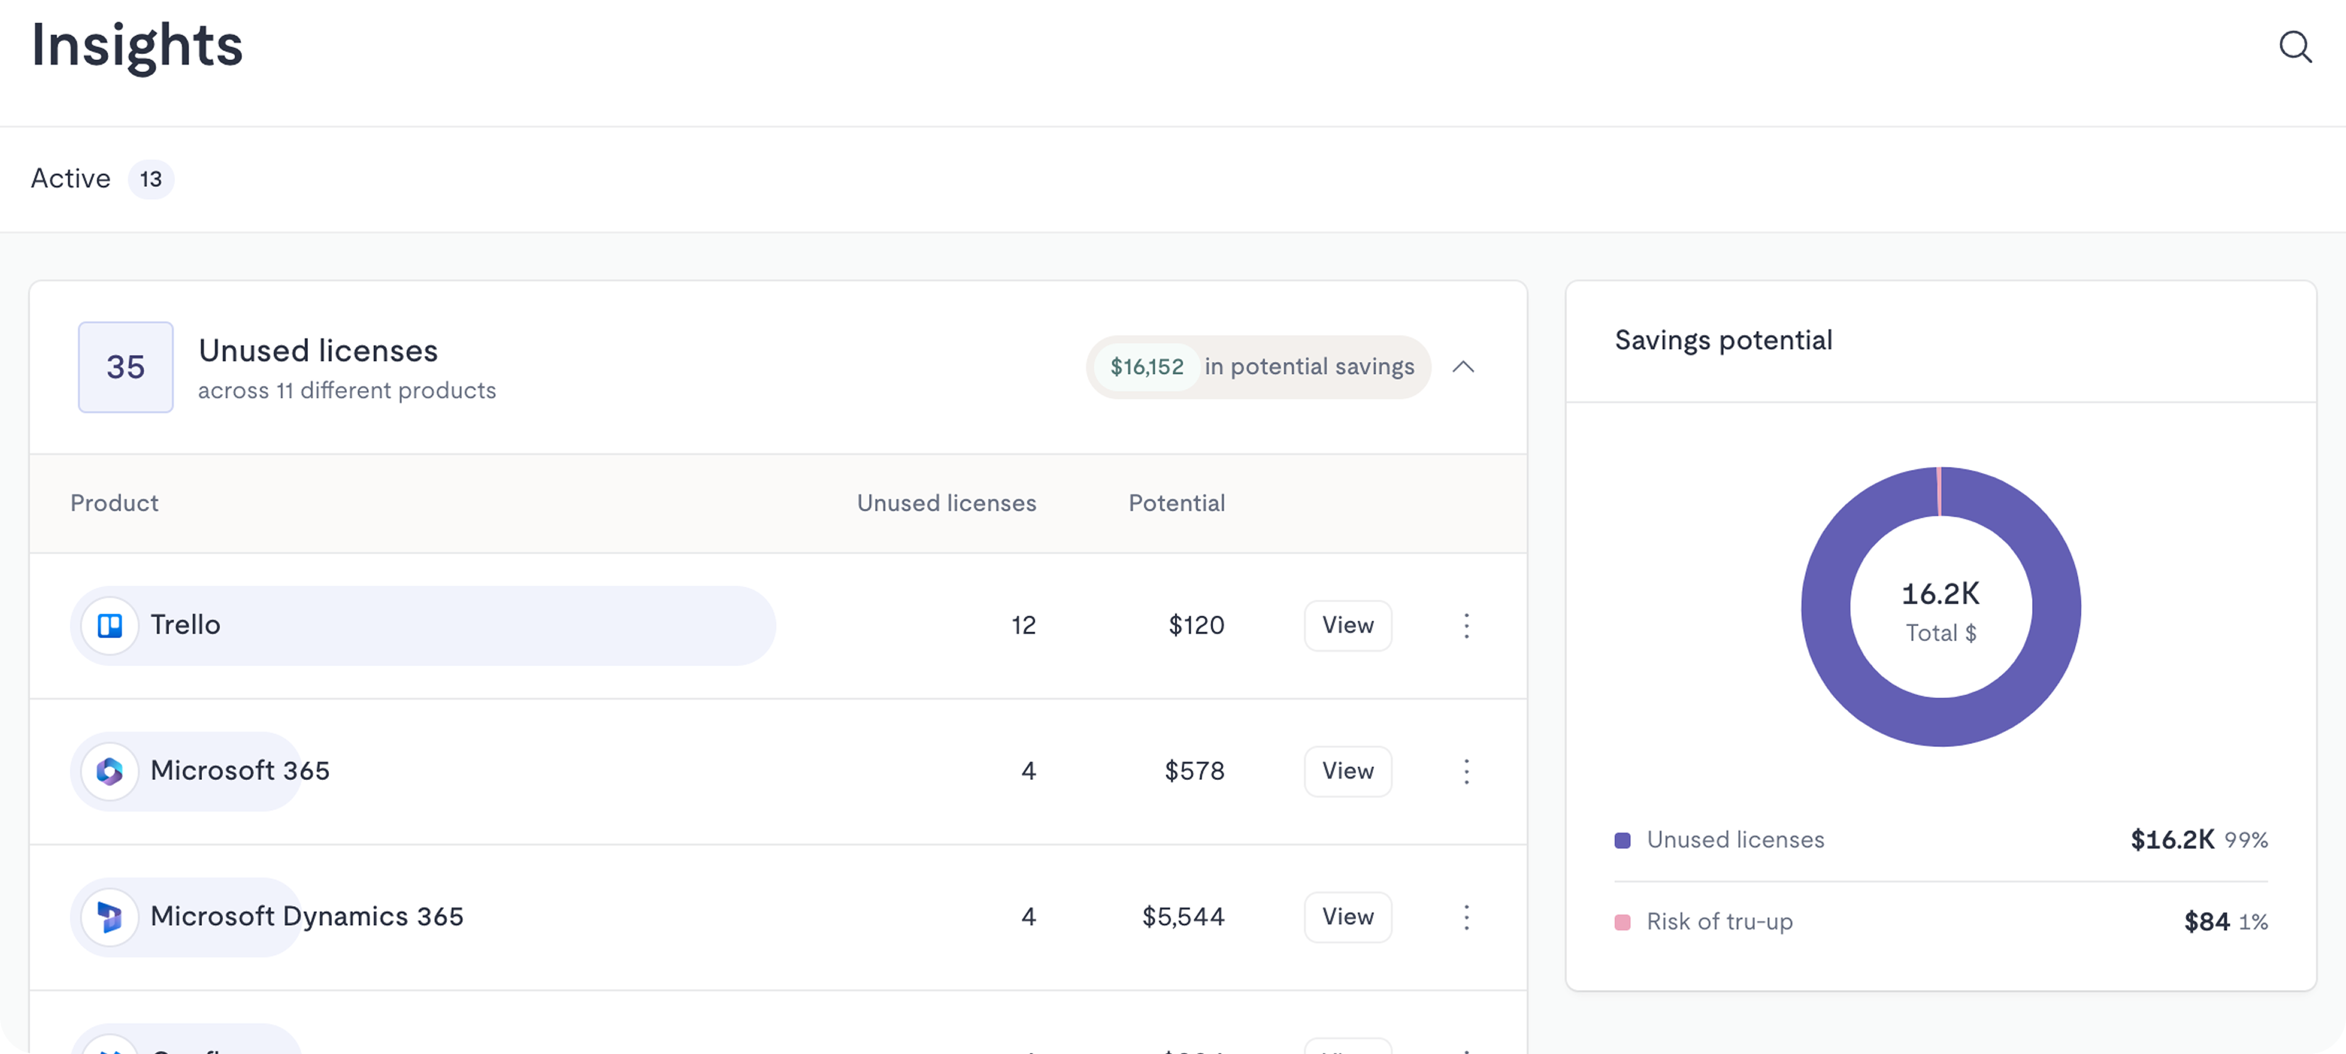
Task: Click the Microsoft Dynamics 365 logo icon
Action: click(110, 917)
